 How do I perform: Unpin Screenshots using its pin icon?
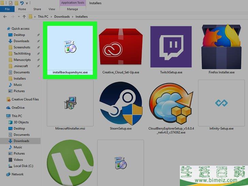tap(38, 47)
